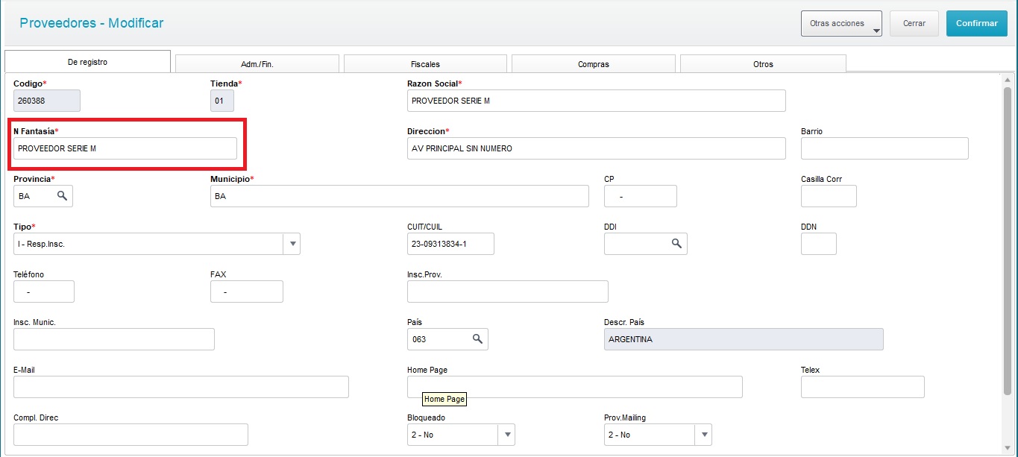The height and width of the screenshot is (457, 1018).
Task: Click the Home Page tooltip
Action: [x=444, y=400]
